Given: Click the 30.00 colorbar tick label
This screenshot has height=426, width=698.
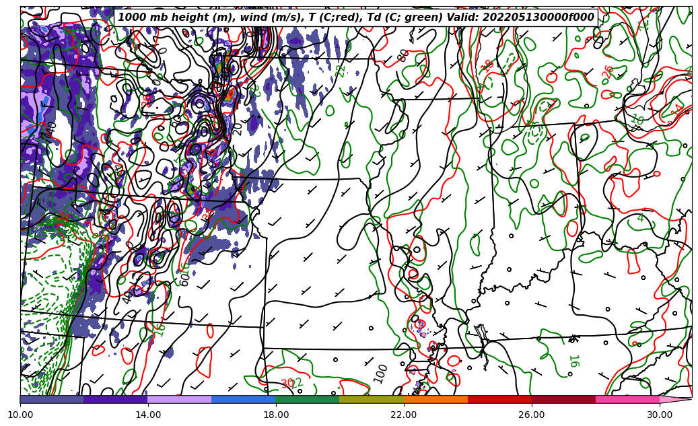Looking at the screenshot, I should (x=660, y=415).
